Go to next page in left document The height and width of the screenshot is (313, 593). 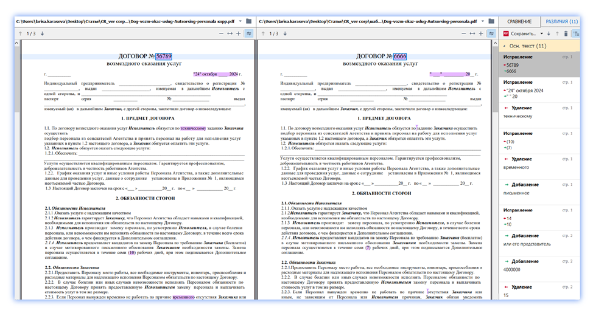click(x=42, y=33)
